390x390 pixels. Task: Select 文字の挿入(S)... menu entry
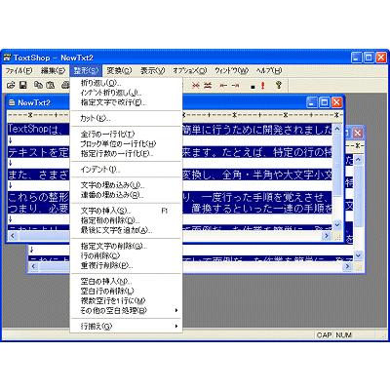(126, 211)
